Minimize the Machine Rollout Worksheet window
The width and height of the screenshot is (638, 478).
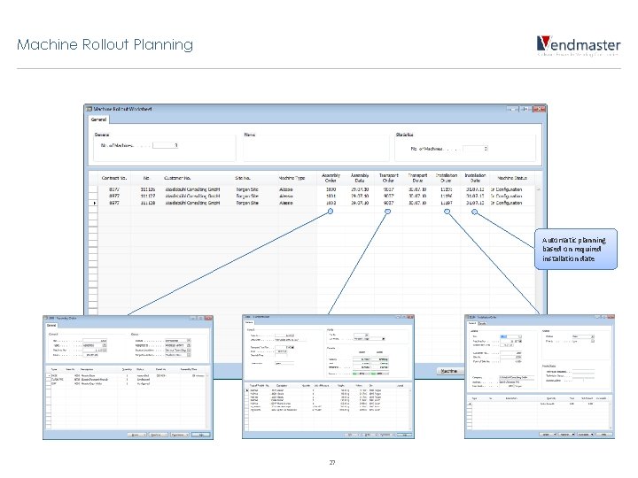pyautogui.click(x=513, y=109)
